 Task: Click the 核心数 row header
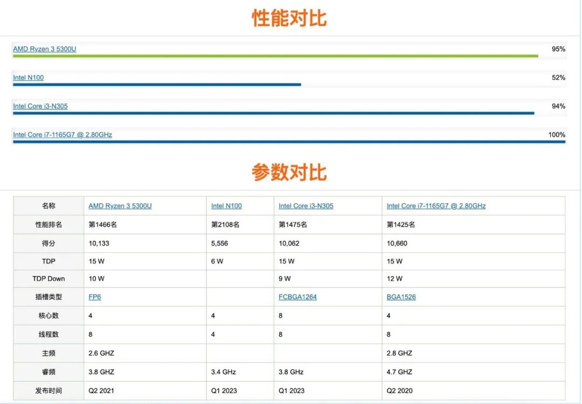[x=48, y=316]
